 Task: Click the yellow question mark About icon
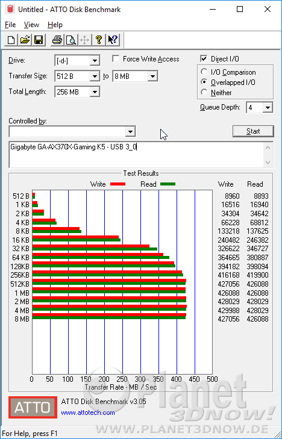pyautogui.click(x=99, y=40)
